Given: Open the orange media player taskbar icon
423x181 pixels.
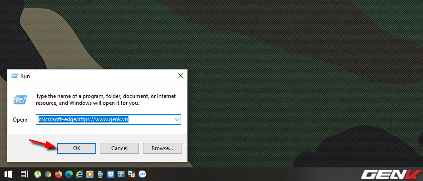Looking at the screenshot, I should [89, 174].
